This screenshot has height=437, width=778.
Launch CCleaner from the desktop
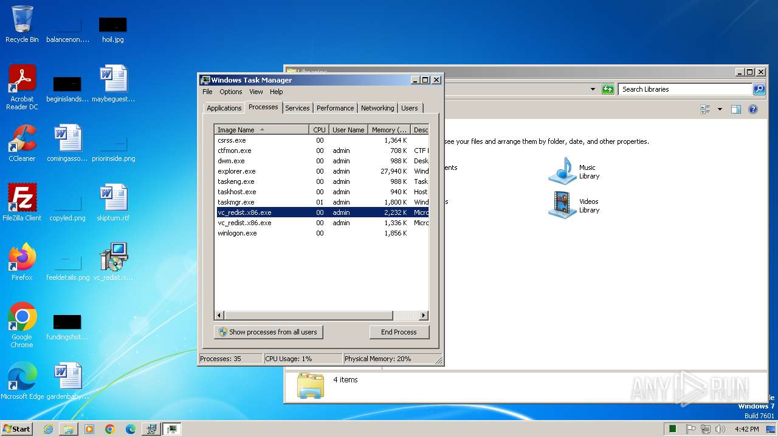22,143
